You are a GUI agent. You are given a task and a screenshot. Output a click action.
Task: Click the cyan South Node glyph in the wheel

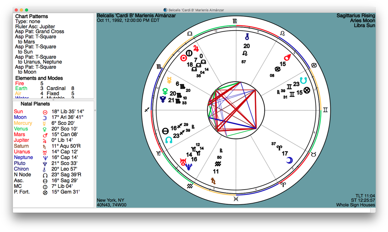303,80
